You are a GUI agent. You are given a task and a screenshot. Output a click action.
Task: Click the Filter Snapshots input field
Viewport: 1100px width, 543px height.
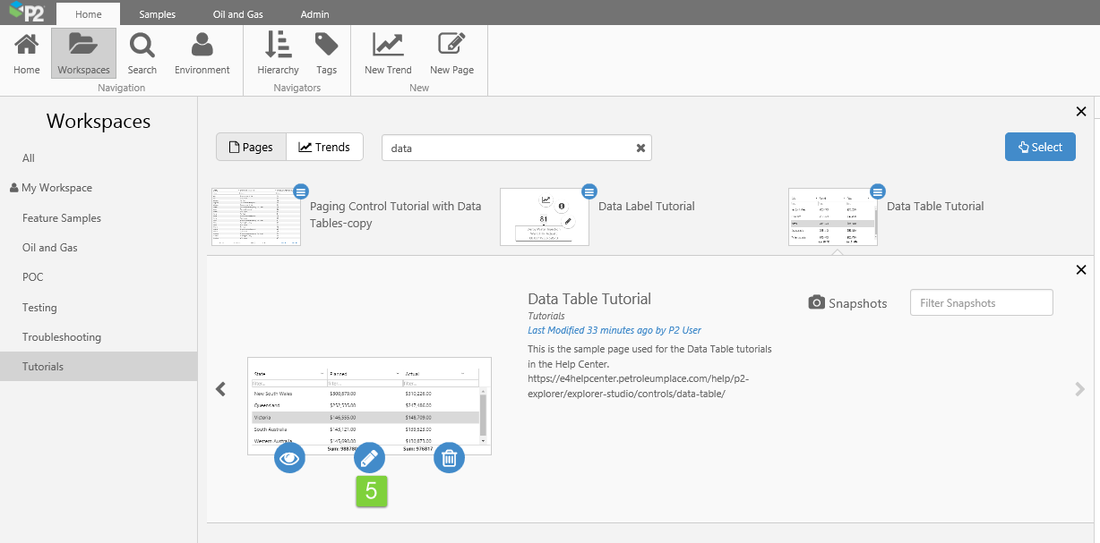(981, 303)
